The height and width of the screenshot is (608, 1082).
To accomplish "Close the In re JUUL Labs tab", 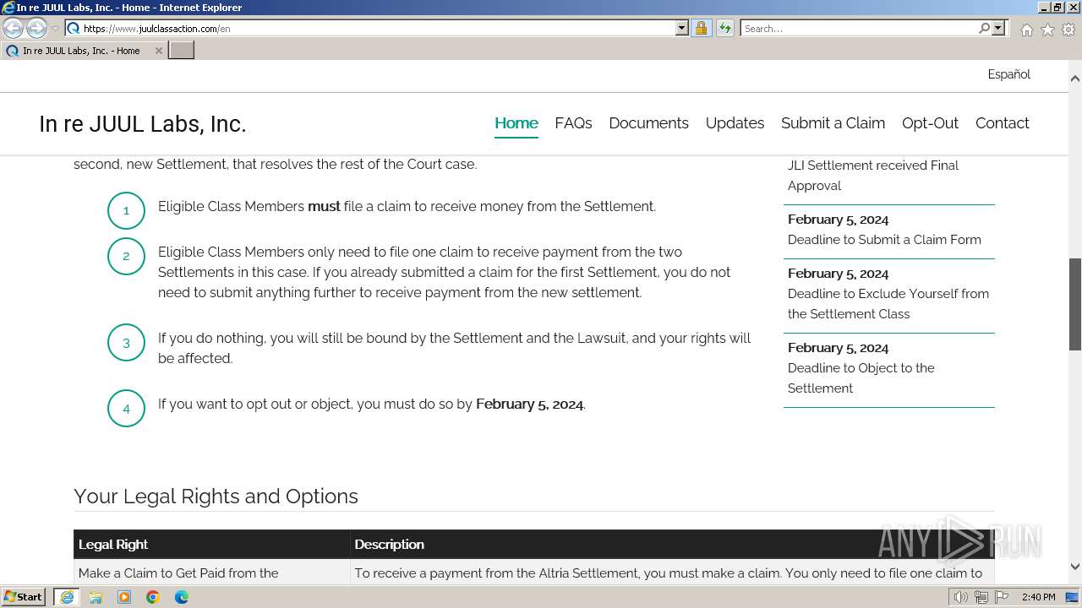I will tap(158, 51).
